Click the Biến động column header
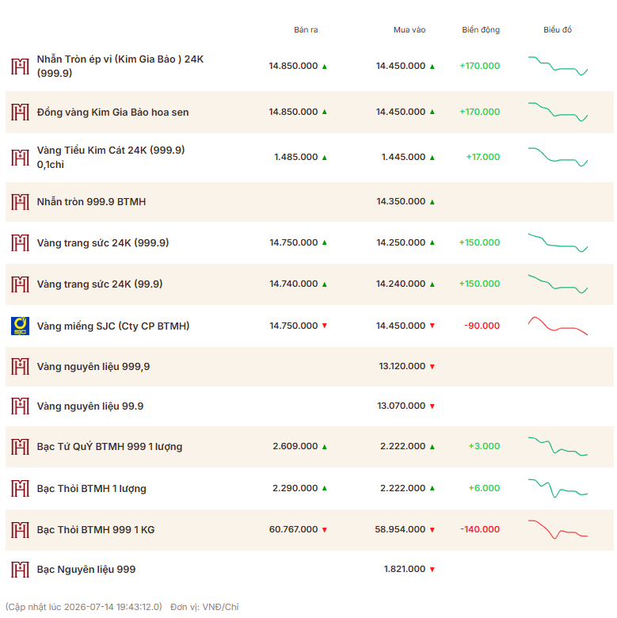617x618 pixels. coord(481,29)
